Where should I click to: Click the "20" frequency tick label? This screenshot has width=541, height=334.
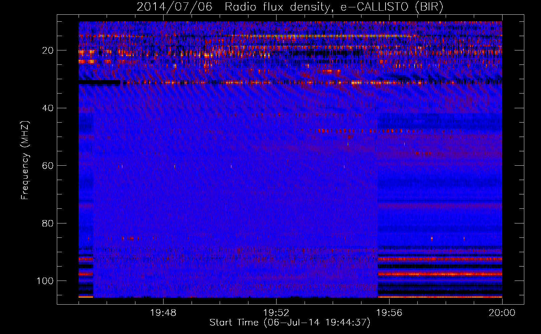click(48, 50)
